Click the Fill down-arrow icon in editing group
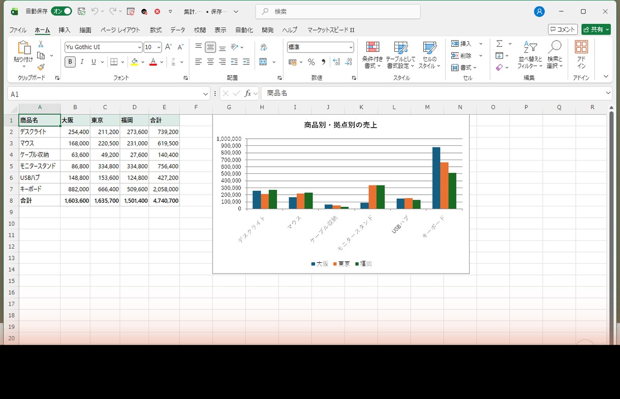Viewport: 620px width, 399px height. pyautogui.click(x=500, y=55)
